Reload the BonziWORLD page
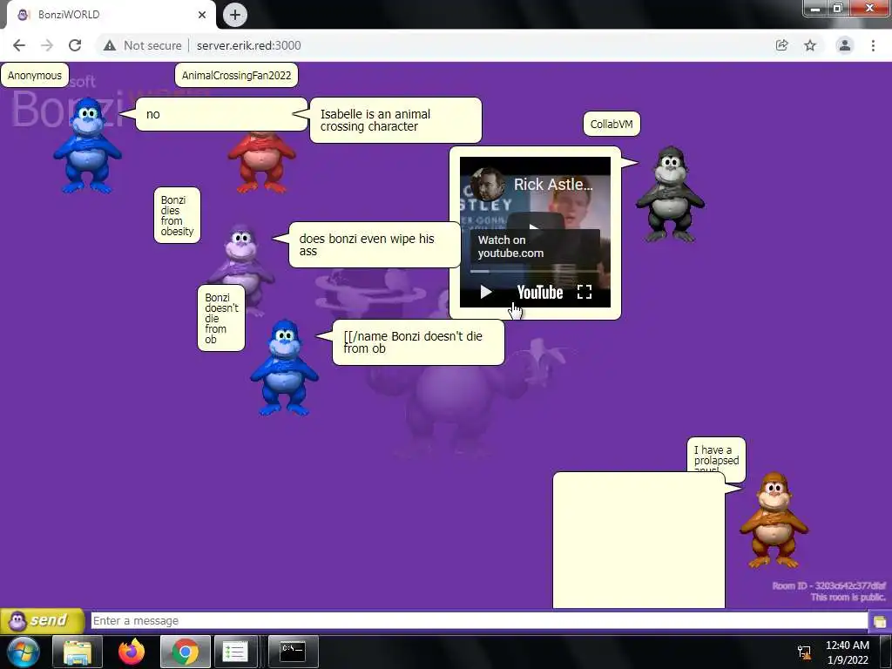The width and height of the screenshot is (892, 669). click(x=75, y=45)
